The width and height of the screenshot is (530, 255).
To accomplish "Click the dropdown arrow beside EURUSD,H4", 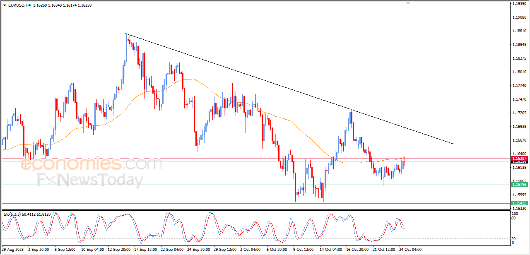I will pyautogui.click(x=5, y=5).
